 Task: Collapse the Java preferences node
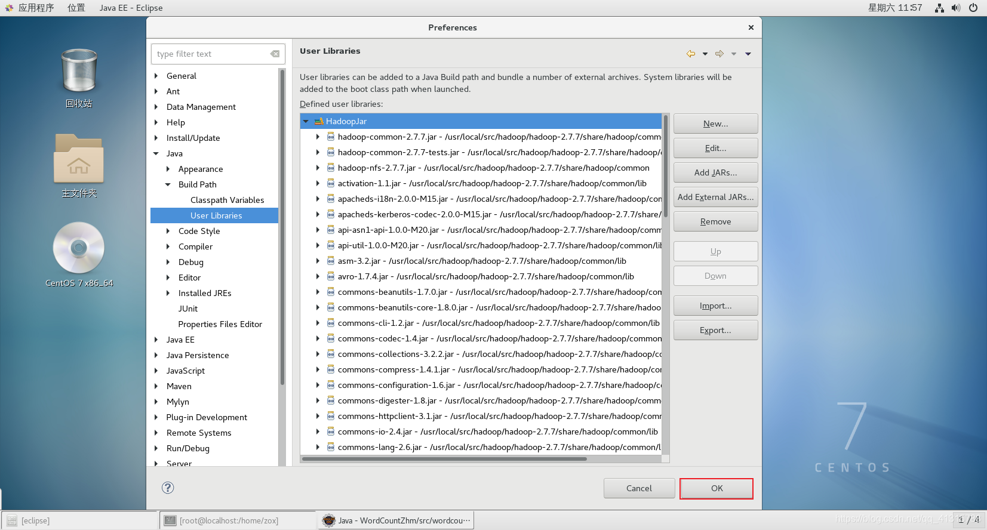click(x=156, y=153)
